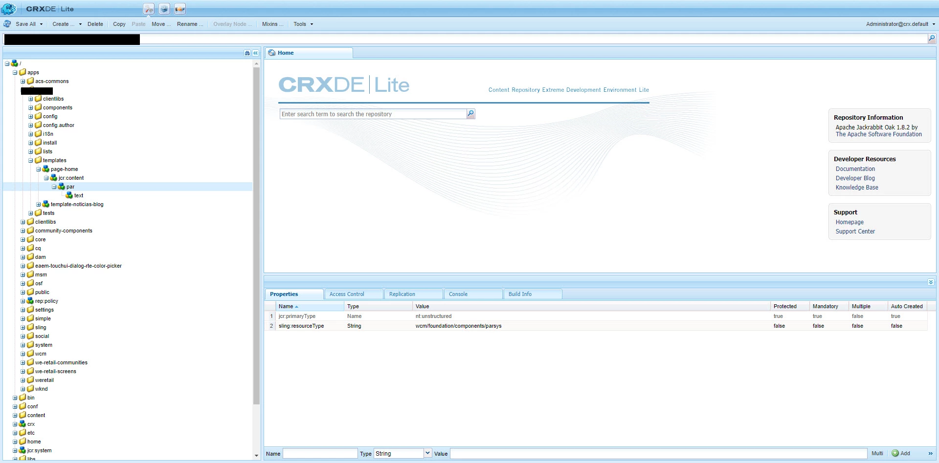
Task: Open the Support Homepage link
Action: (x=850, y=222)
